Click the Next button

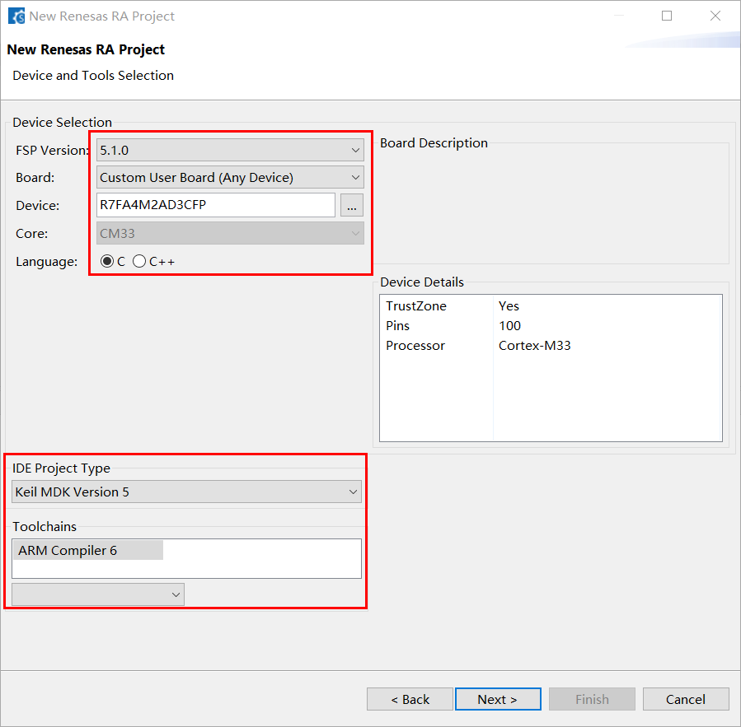click(498, 699)
